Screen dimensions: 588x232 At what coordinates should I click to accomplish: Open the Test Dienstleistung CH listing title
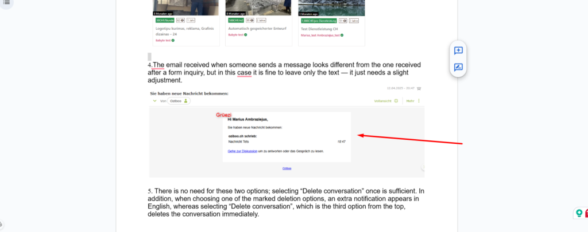click(x=319, y=29)
